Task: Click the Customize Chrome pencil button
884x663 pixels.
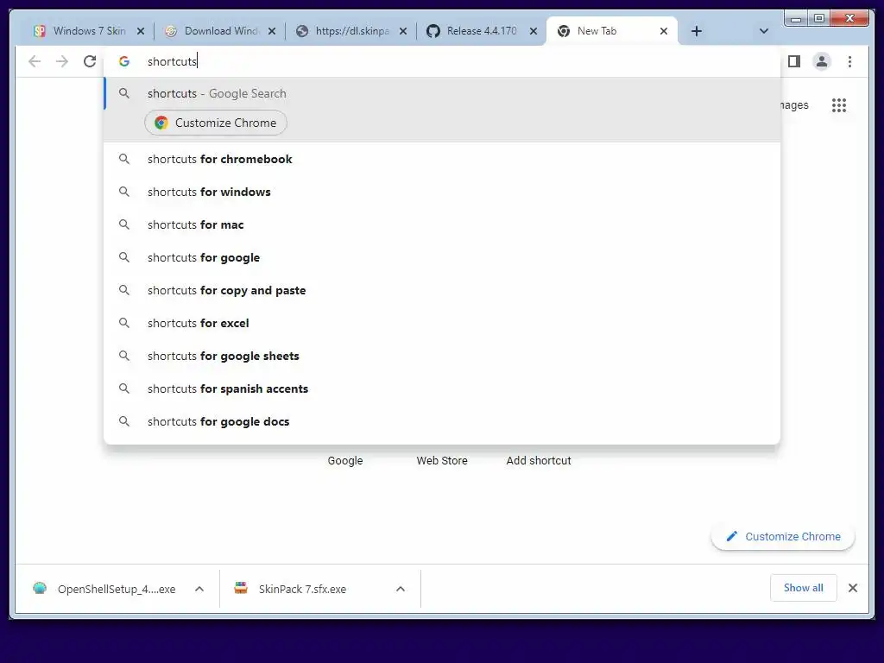Action: pyautogui.click(x=783, y=537)
